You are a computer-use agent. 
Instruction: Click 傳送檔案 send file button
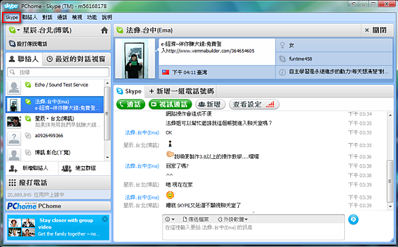(196, 219)
